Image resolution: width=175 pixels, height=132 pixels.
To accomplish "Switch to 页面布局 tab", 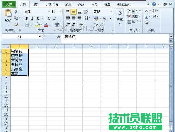I will (x=52, y=4).
